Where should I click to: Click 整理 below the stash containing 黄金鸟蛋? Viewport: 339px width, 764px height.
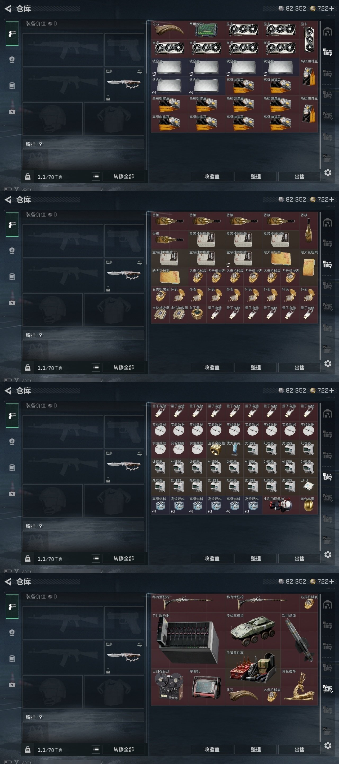point(256,558)
